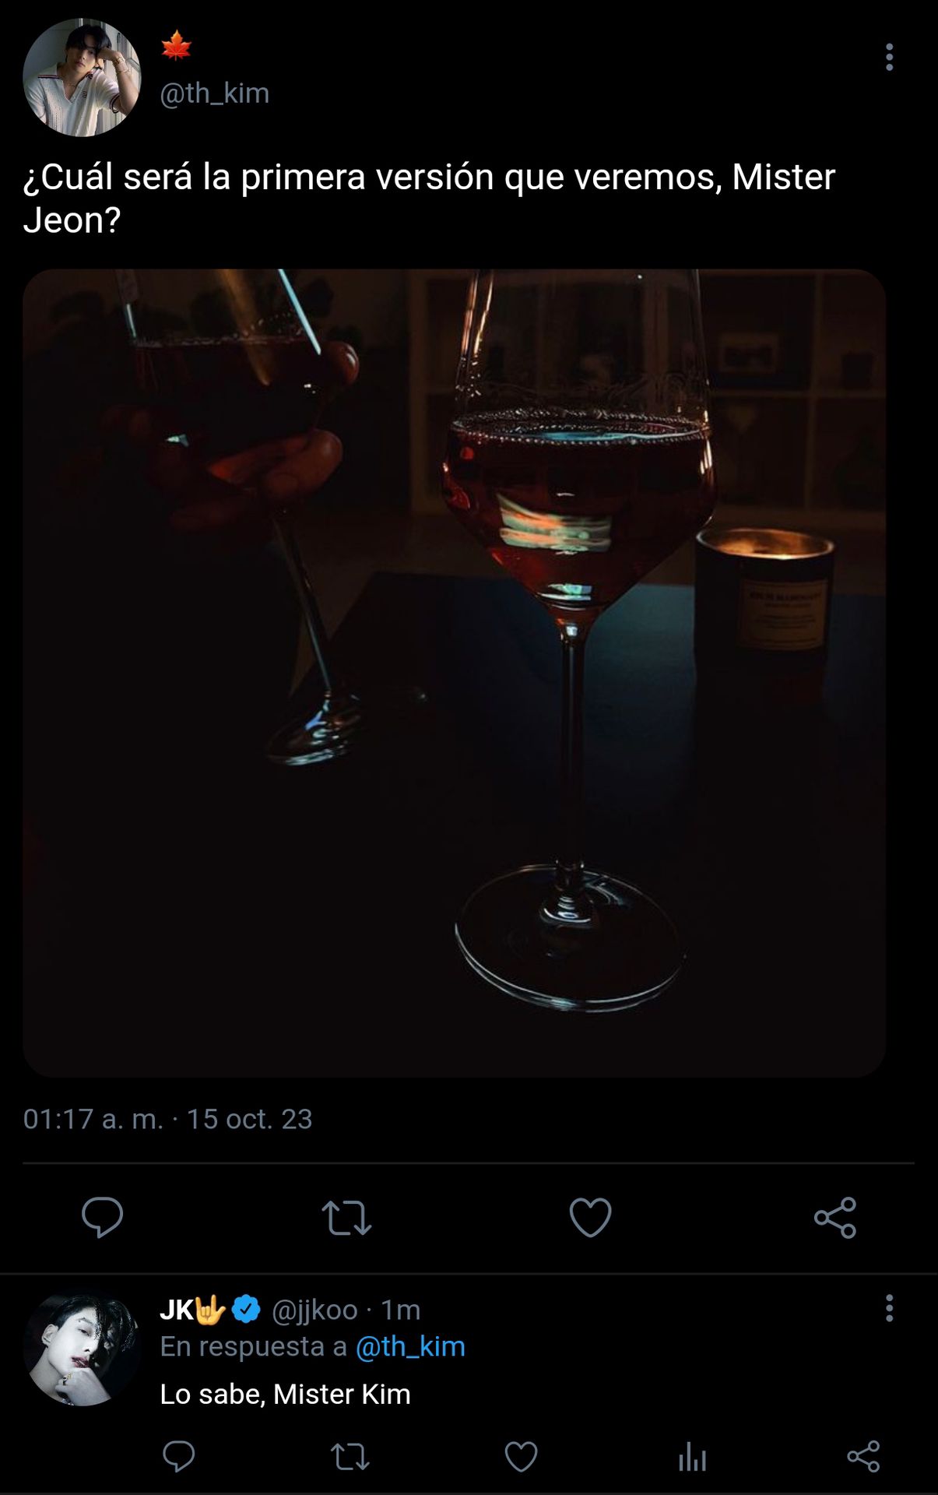Reply to the main tweet via comment icon
This screenshot has height=1495, width=938.
(103, 1217)
